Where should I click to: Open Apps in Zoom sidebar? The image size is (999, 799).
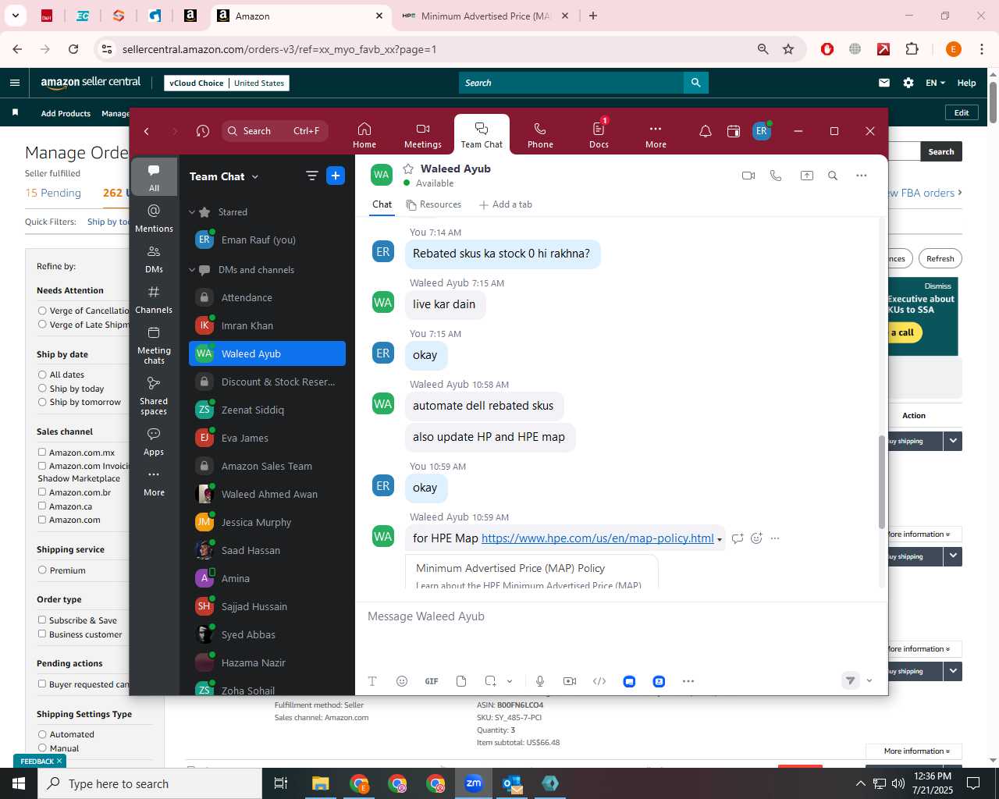click(x=154, y=442)
